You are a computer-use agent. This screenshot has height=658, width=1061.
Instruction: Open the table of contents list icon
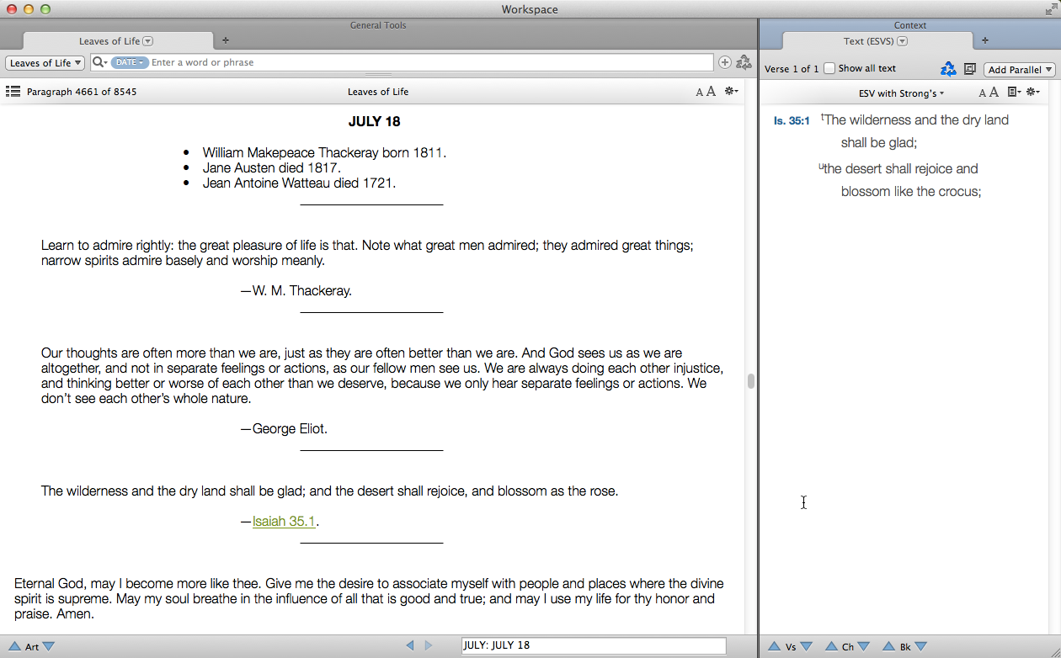click(13, 92)
